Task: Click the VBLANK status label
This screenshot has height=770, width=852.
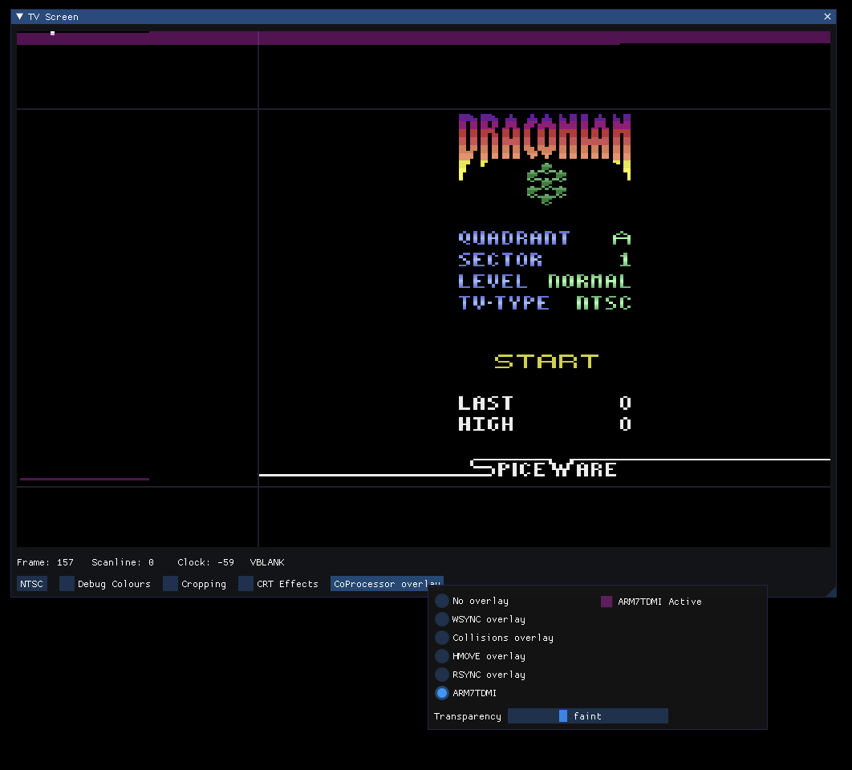Action: pyautogui.click(x=267, y=562)
